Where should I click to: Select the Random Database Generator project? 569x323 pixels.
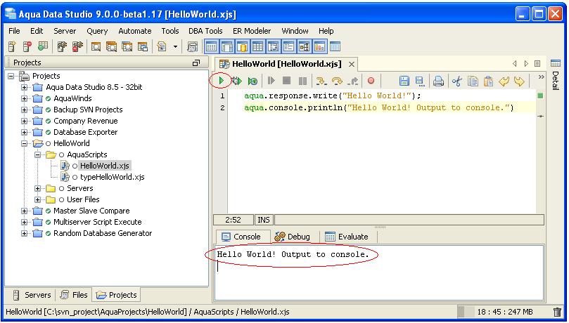pos(103,233)
